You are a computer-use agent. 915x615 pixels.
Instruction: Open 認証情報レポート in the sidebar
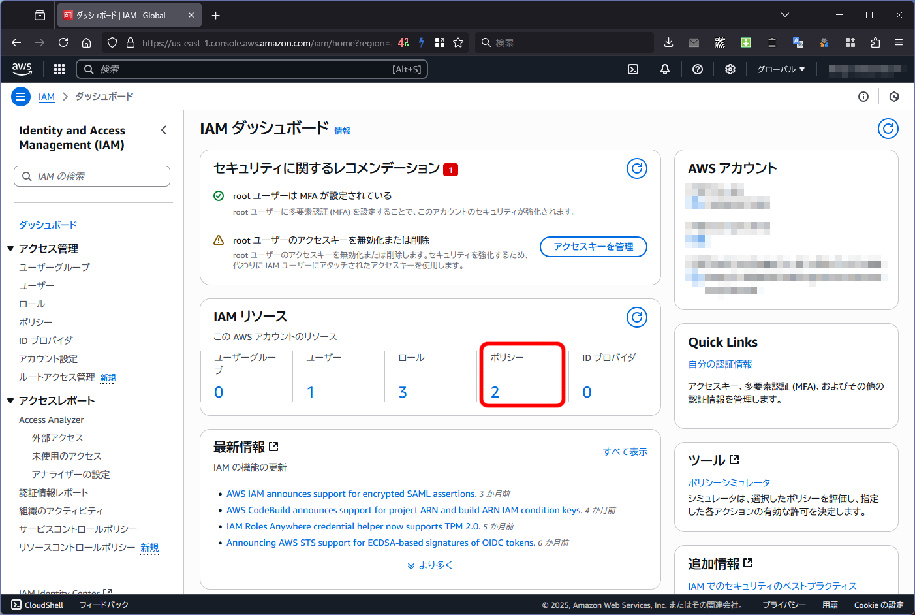(x=54, y=492)
